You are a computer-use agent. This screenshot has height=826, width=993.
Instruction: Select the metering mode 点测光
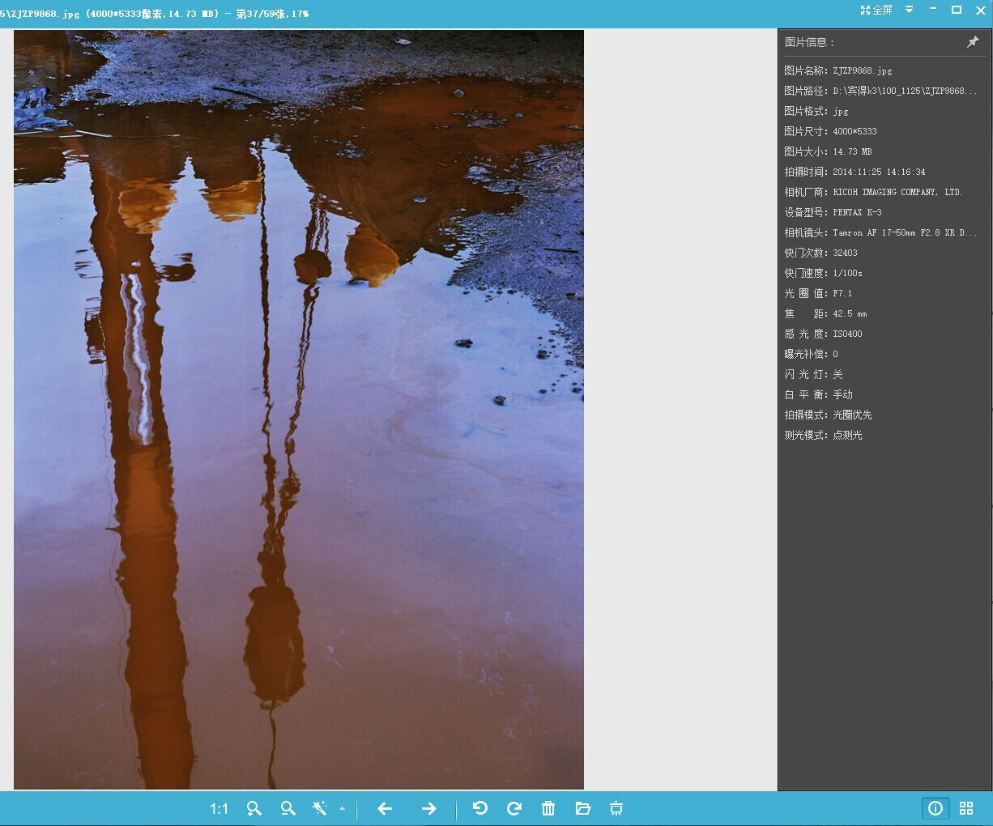847,435
